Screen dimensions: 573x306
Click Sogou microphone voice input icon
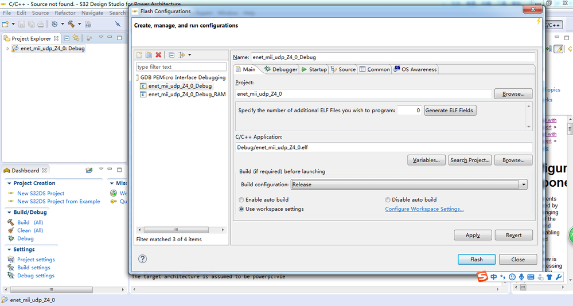(521, 277)
